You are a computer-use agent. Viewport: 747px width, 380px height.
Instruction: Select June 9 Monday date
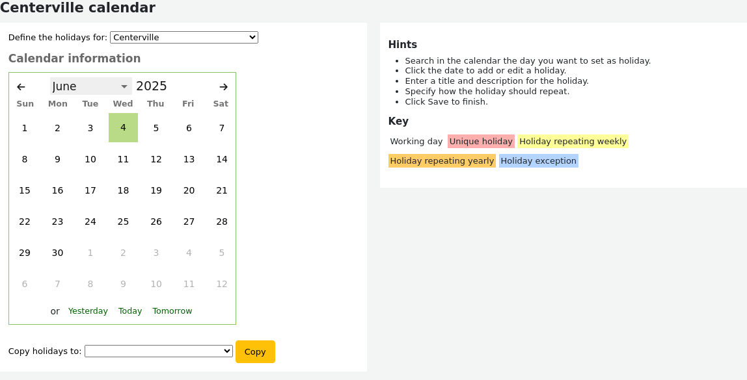click(58, 159)
